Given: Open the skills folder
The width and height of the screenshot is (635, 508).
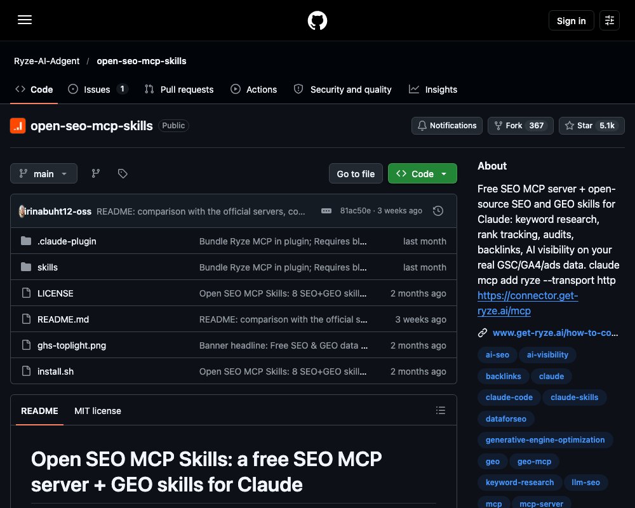Looking at the screenshot, I should tap(48, 267).
